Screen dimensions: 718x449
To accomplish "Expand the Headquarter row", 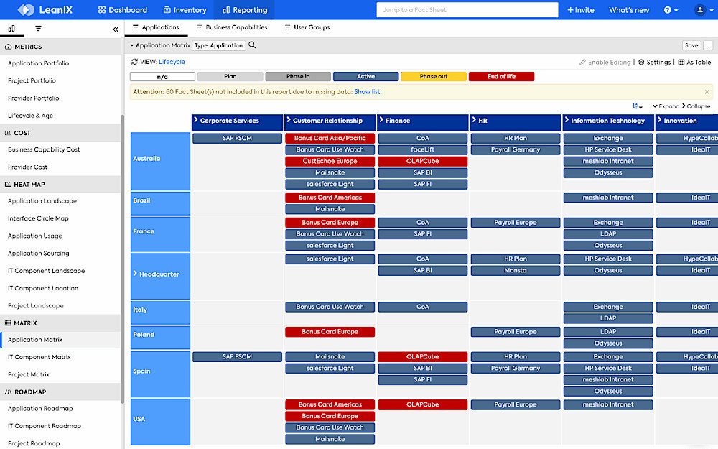I will point(135,274).
